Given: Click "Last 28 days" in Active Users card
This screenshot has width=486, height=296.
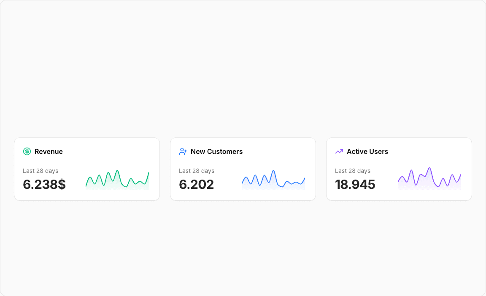Looking at the screenshot, I should coord(353,171).
